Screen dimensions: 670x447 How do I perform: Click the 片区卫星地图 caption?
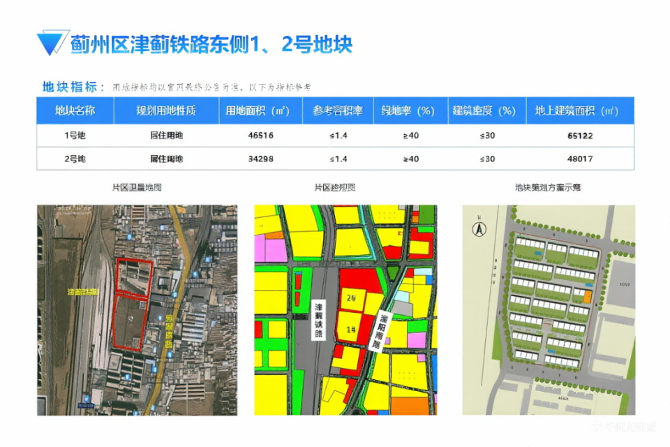(137, 187)
